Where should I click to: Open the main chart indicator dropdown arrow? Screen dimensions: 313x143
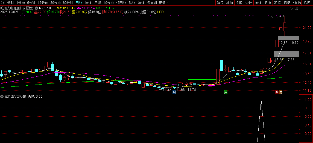point(36,8)
